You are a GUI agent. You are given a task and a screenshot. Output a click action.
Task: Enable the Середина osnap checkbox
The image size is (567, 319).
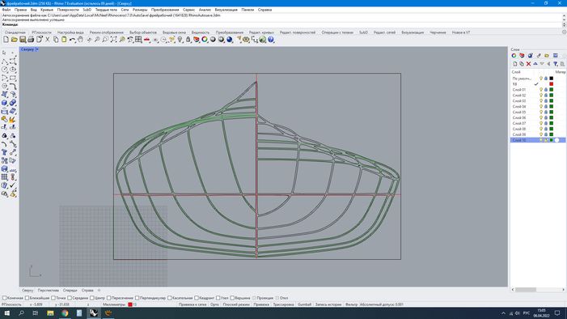click(70, 298)
